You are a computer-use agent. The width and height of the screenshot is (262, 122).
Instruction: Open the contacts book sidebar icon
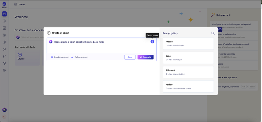4,28
